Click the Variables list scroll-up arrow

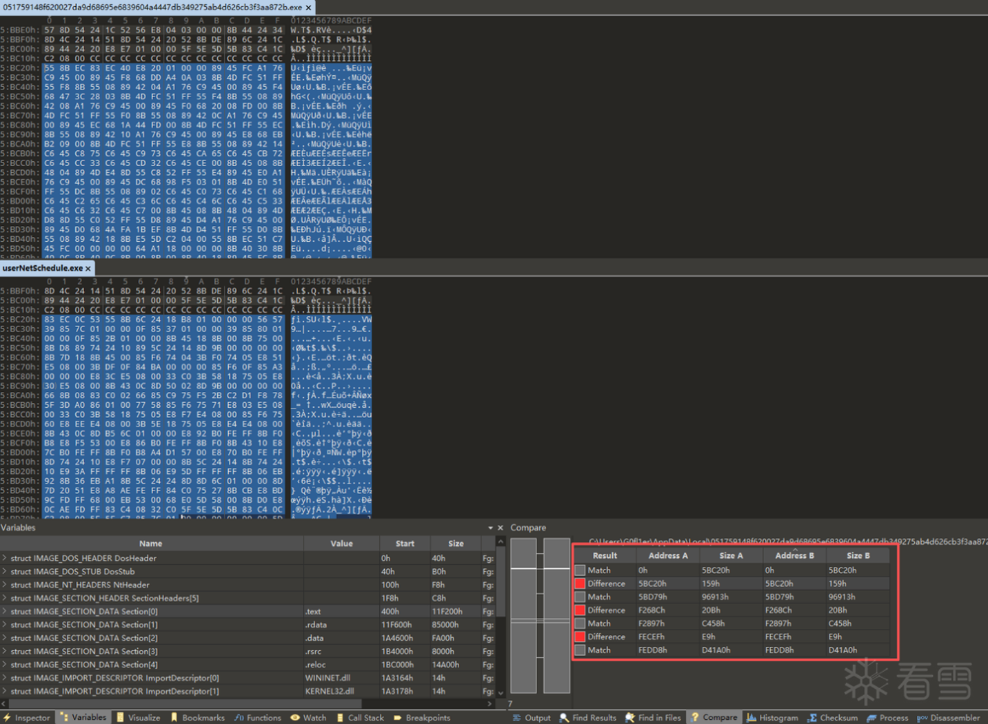[501, 542]
